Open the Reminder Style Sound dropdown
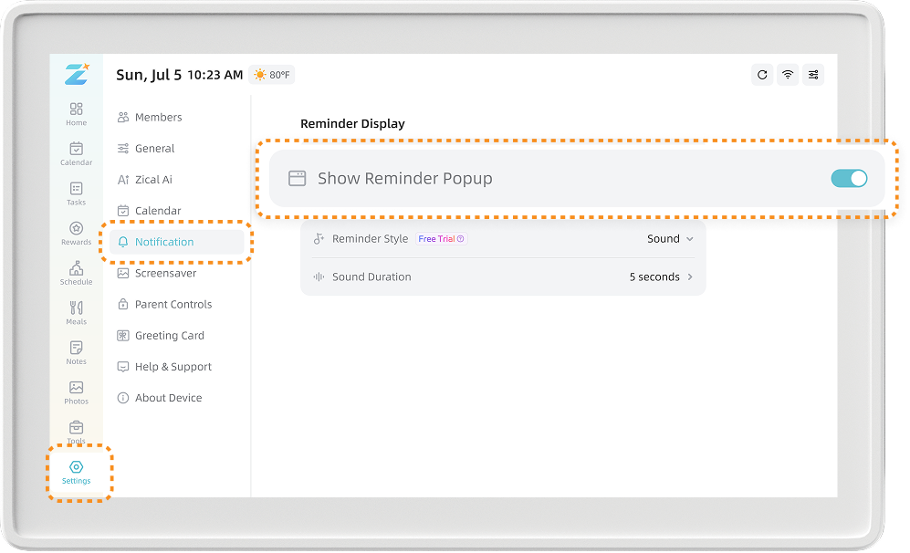The image size is (910, 553). 670,239
